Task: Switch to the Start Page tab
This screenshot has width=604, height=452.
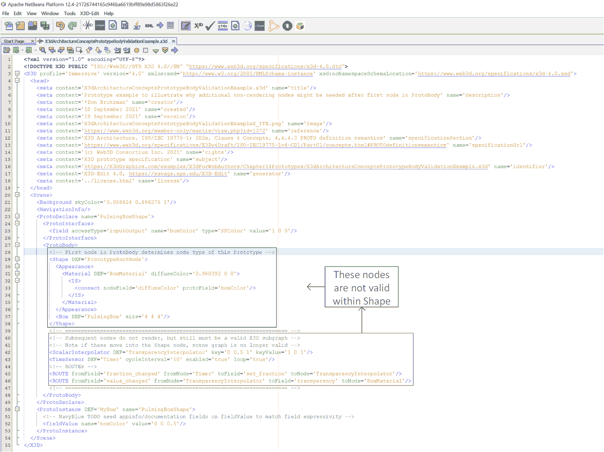Action: (x=14, y=41)
